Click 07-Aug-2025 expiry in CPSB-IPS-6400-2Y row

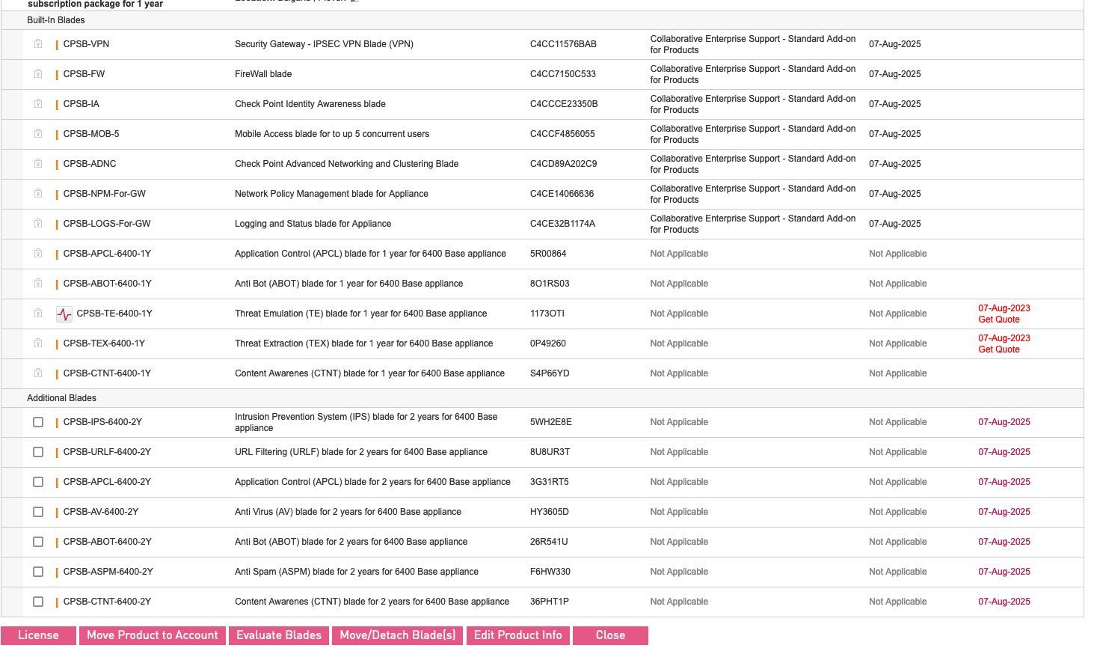(x=1004, y=422)
